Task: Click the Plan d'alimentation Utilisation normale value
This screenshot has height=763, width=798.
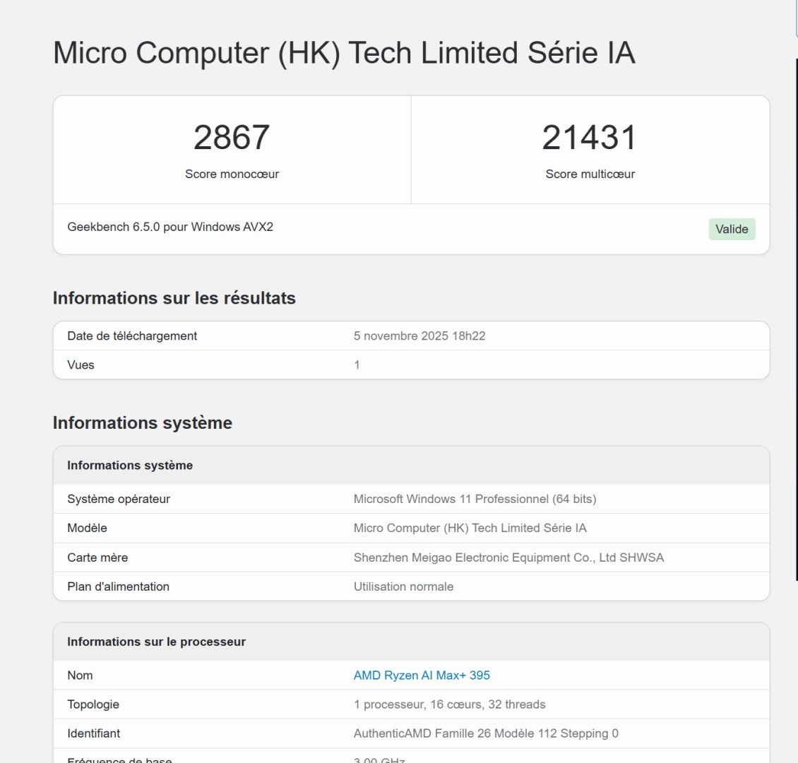Action: point(403,586)
